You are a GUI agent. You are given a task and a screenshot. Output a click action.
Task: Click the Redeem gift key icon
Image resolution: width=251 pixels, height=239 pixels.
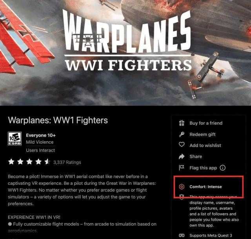pos(182,134)
